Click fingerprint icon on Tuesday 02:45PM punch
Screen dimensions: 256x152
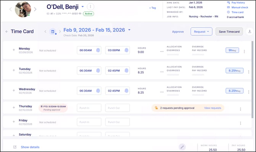pos(126,71)
